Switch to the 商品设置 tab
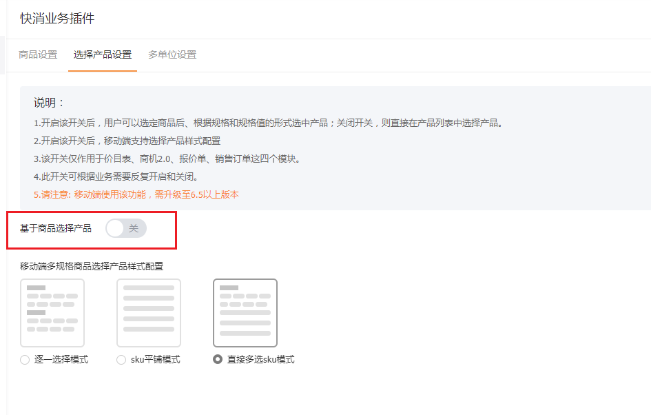Viewport: 651px width, 415px height. pyautogui.click(x=38, y=54)
